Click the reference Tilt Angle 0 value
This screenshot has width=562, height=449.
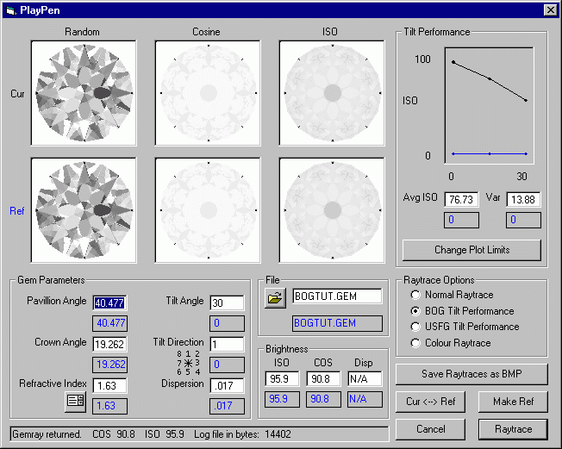click(227, 323)
